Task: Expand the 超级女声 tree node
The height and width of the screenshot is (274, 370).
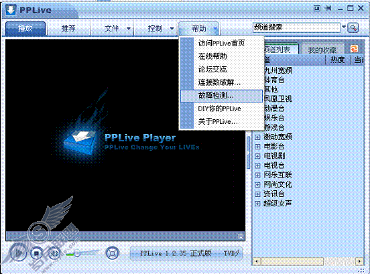Action: 257,203
